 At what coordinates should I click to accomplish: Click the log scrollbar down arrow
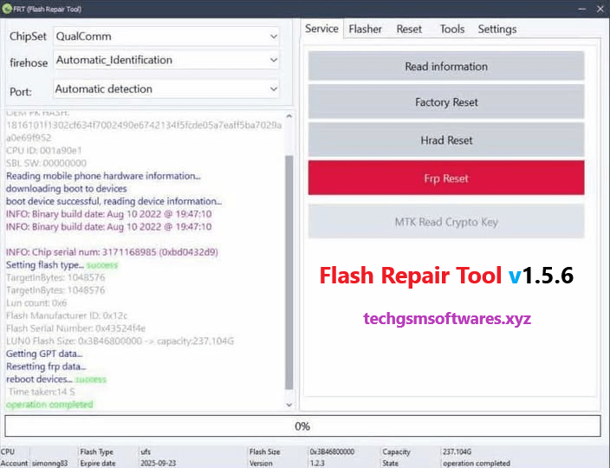pos(289,405)
